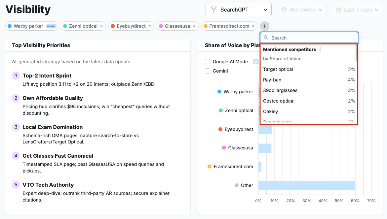This screenshot has height=219, width=387.
Task: Click the orange Eyebuydirect chip color dot
Action: click(x=113, y=26)
